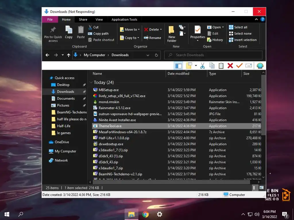Viewport: 294px width, 220px height.
Task: Navigate back with the left arrow
Action: [x=47, y=55]
